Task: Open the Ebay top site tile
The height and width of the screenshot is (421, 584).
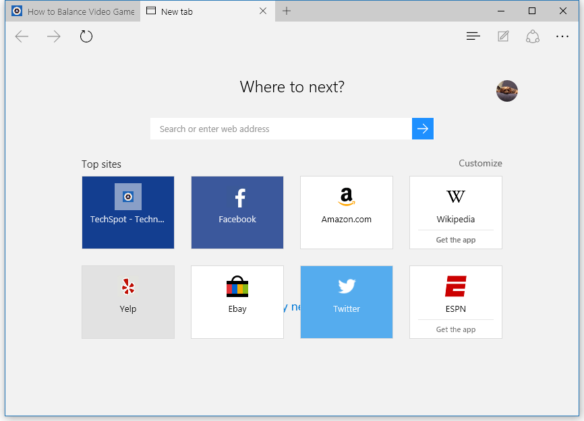Action: coord(237,302)
